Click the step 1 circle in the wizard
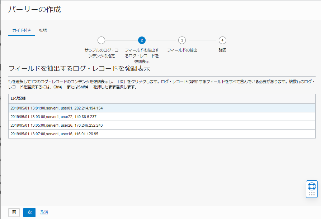 (x=101, y=40)
